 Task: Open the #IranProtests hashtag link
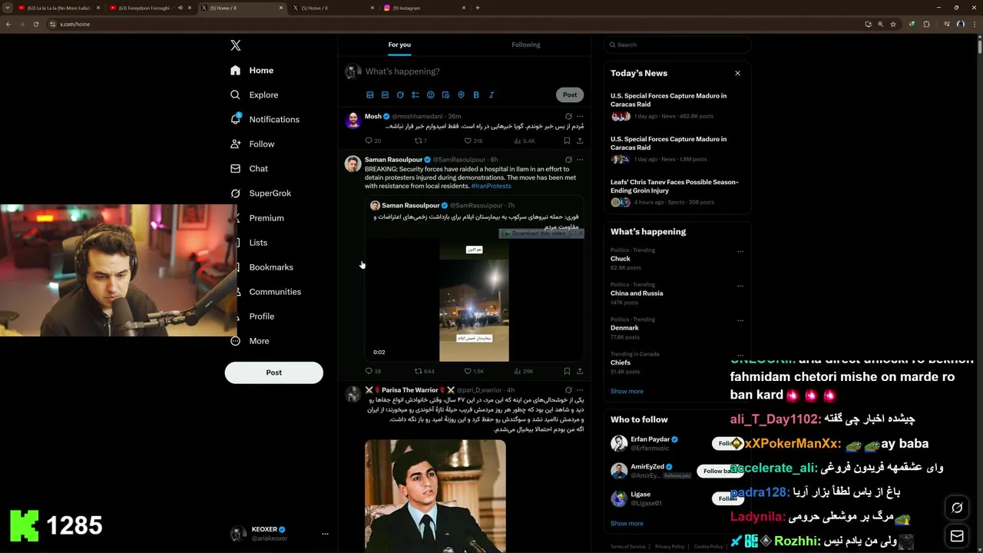coord(491,186)
